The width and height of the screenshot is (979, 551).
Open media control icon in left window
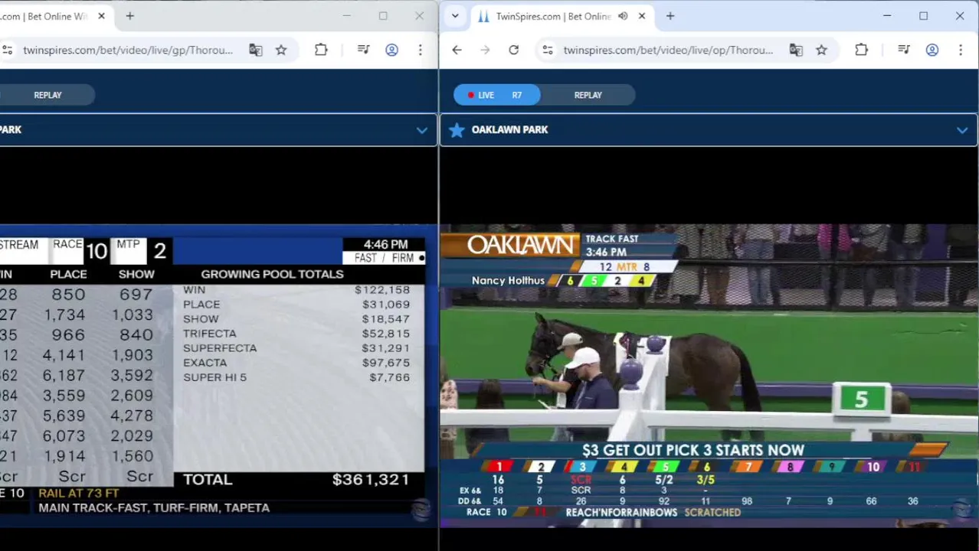click(364, 50)
